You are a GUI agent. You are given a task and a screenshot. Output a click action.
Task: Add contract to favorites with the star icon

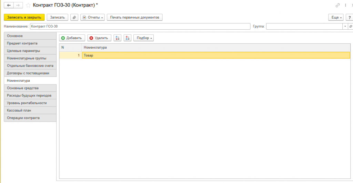click(28, 5)
